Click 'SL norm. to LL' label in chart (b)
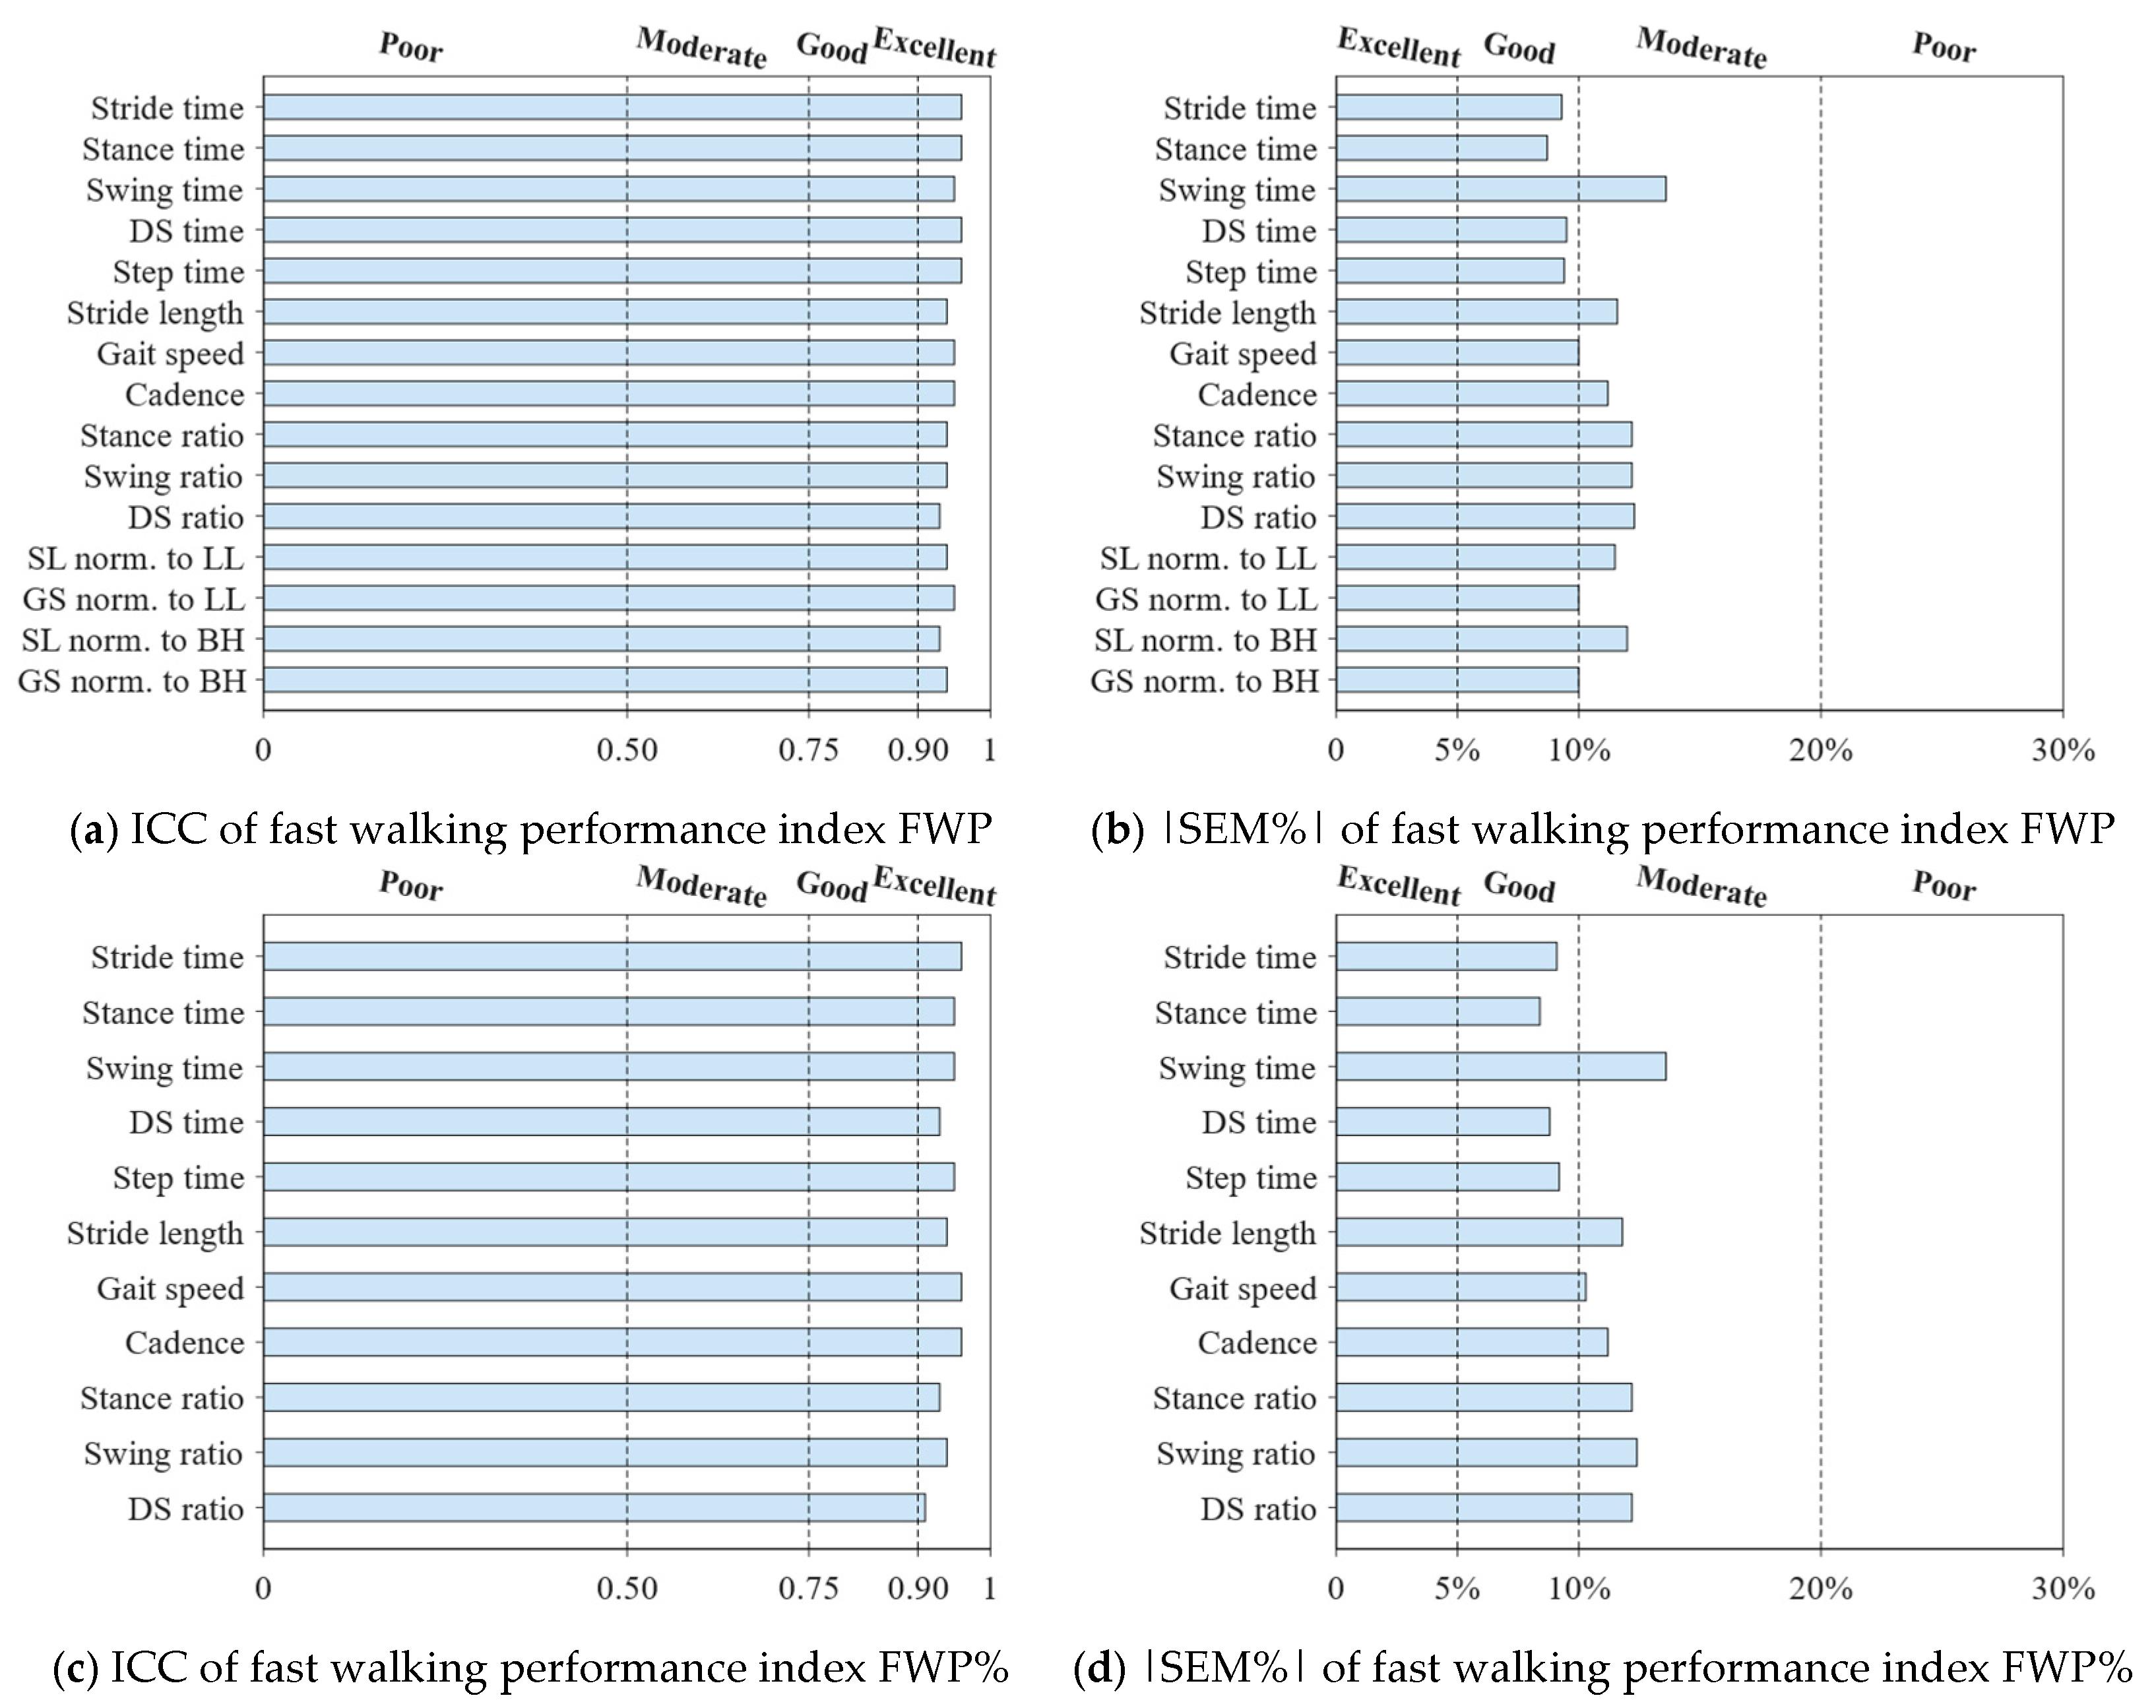 point(1208,558)
